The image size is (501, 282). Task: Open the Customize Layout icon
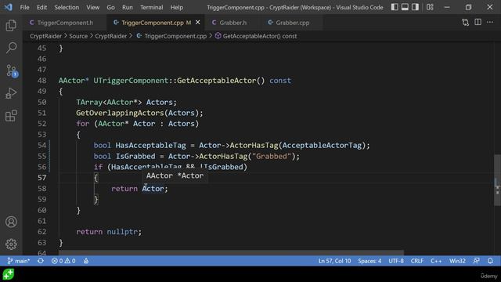[x=430, y=7]
